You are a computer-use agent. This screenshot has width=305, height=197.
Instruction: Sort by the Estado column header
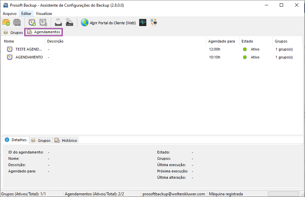click(256, 41)
